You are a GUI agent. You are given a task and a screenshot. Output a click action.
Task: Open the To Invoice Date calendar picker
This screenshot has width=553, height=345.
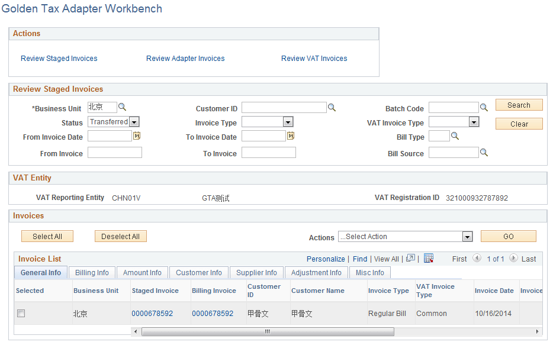click(290, 137)
